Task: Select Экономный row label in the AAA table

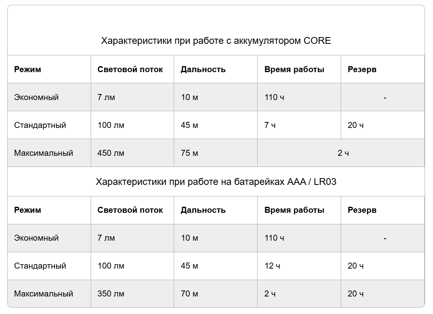Action: pos(37,238)
